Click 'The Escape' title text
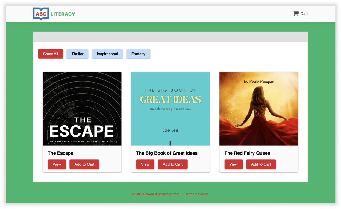 tap(60, 153)
